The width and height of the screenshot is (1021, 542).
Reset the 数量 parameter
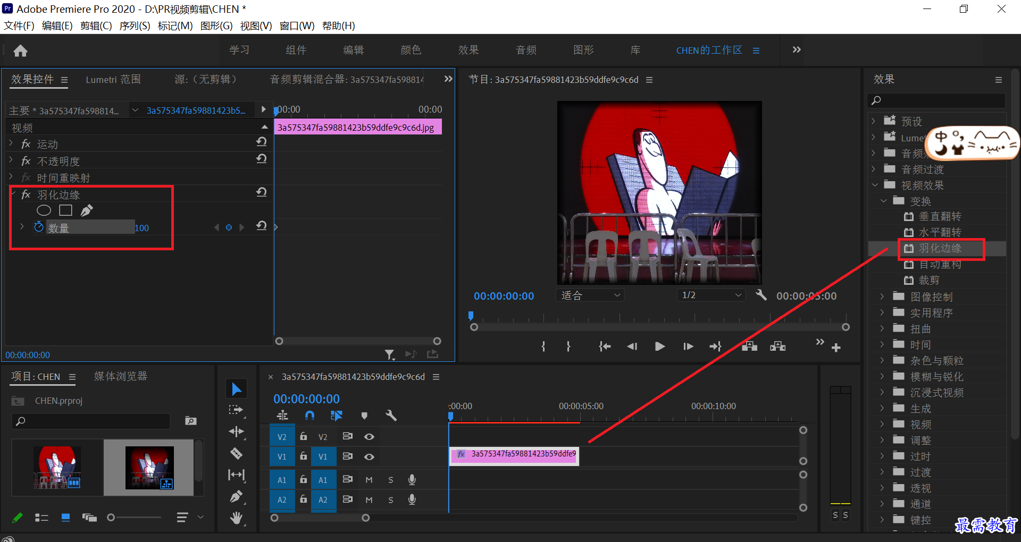pos(261,226)
